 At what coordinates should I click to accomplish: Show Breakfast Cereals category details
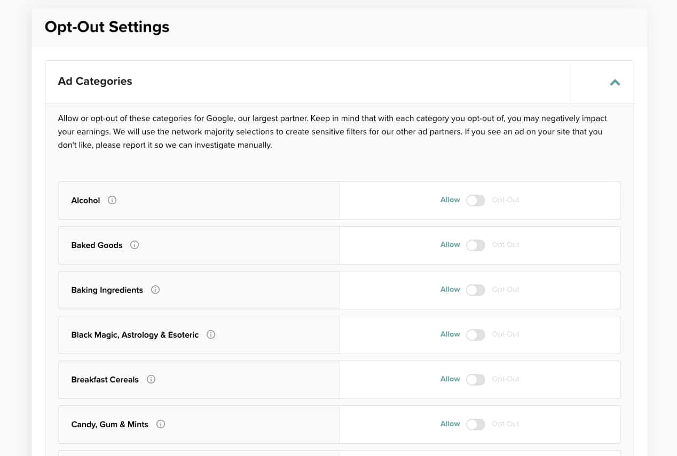pyautogui.click(x=151, y=379)
